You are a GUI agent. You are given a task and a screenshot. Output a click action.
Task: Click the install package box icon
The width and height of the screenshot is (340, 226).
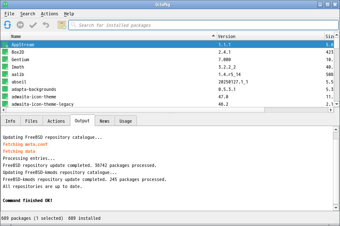(x=62, y=25)
